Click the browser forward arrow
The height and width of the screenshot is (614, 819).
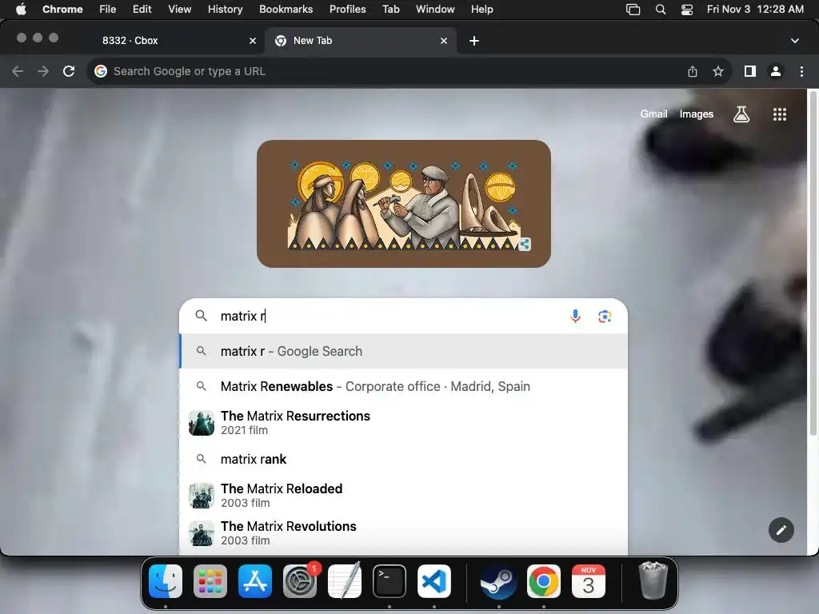coord(43,71)
